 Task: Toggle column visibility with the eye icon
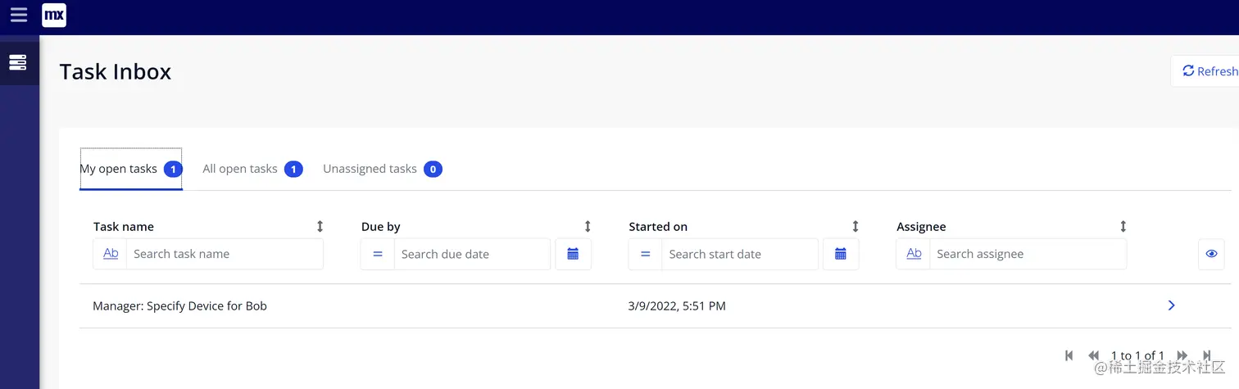1212,254
